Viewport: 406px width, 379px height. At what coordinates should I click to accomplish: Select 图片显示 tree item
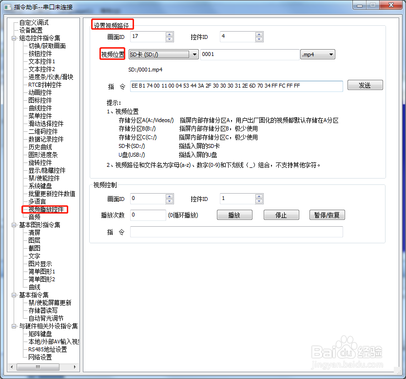pyautogui.click(x=40, y=264)
